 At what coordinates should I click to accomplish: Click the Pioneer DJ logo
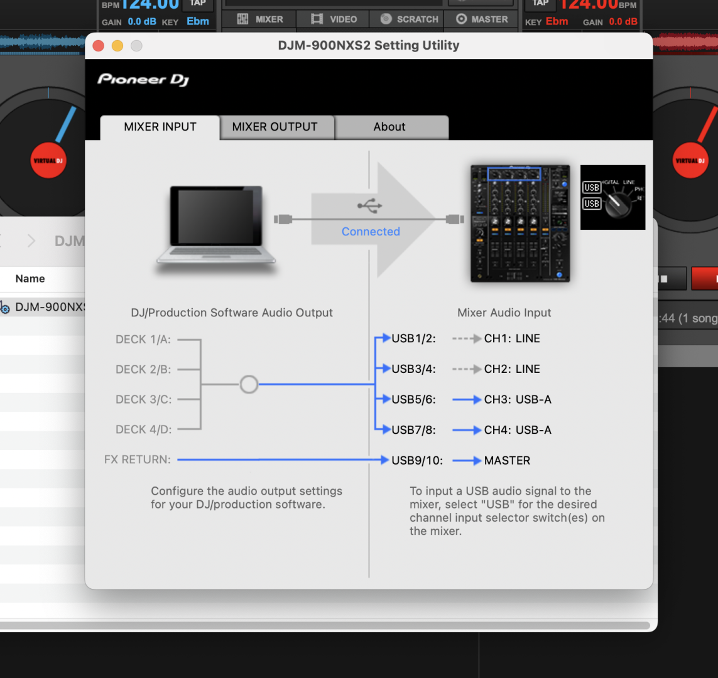click(x=143, y=80)
